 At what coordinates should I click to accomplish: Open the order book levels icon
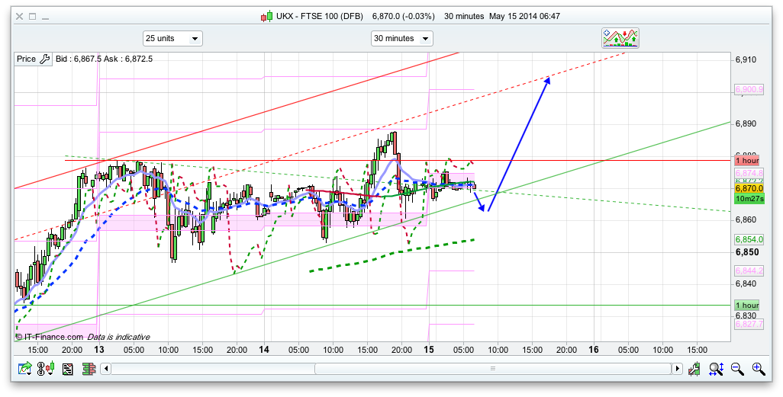point(88,369)
